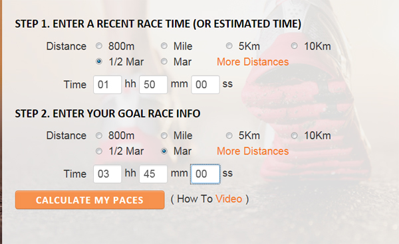Open the How To Video link
Image resolution: width=399 pixels, height=244 pixels.
[229, 199]
